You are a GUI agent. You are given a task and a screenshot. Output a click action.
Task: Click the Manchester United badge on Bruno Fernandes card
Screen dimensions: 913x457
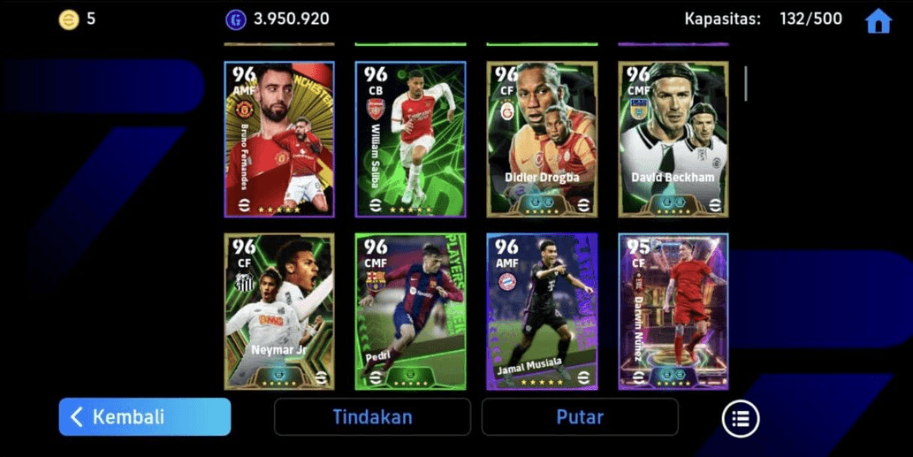tap(244, 108)
